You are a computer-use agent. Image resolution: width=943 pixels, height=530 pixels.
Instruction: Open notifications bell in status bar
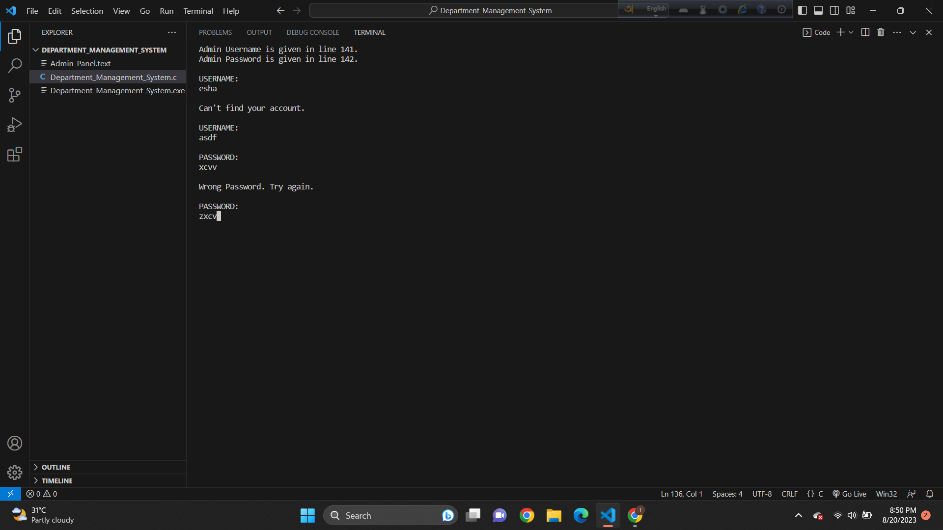click(x=929, y=494)
